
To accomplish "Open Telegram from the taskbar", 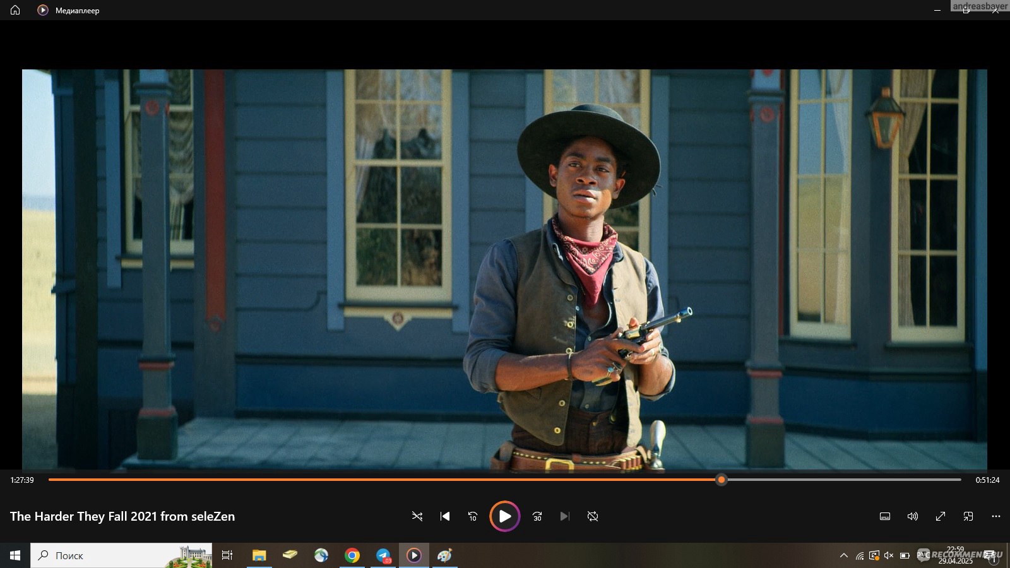I will pos(383,555).
